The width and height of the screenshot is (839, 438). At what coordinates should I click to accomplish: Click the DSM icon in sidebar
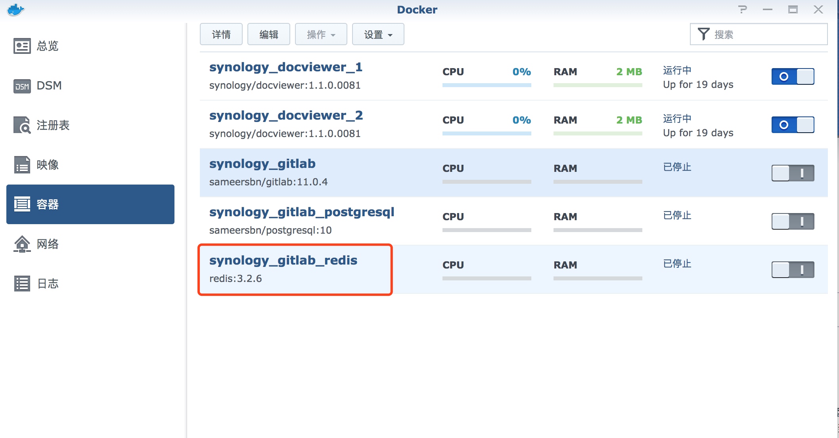22,86
